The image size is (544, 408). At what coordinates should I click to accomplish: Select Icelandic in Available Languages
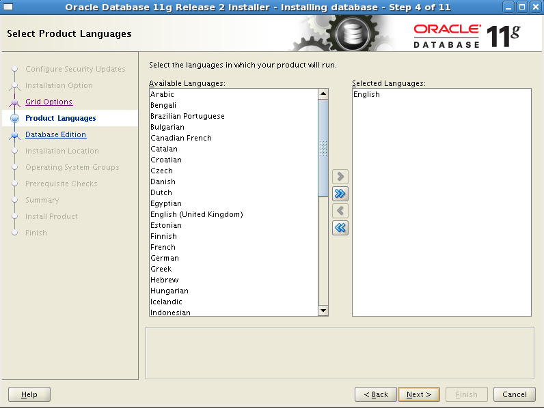tap(234, 302)
